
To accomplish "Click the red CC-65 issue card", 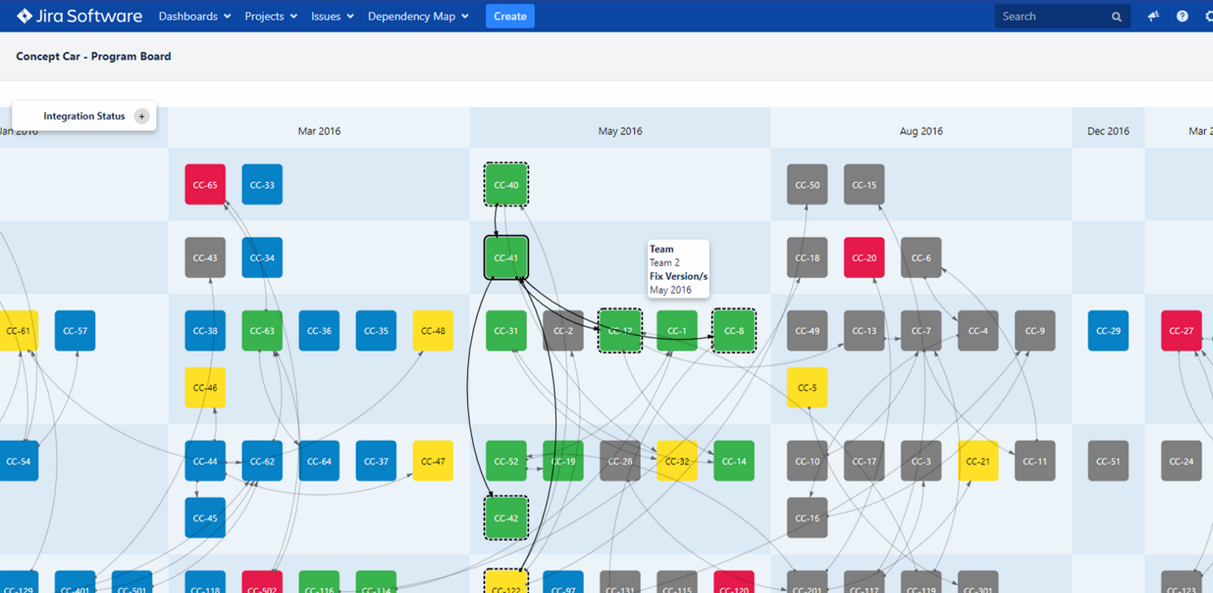I will pos(205,184).
